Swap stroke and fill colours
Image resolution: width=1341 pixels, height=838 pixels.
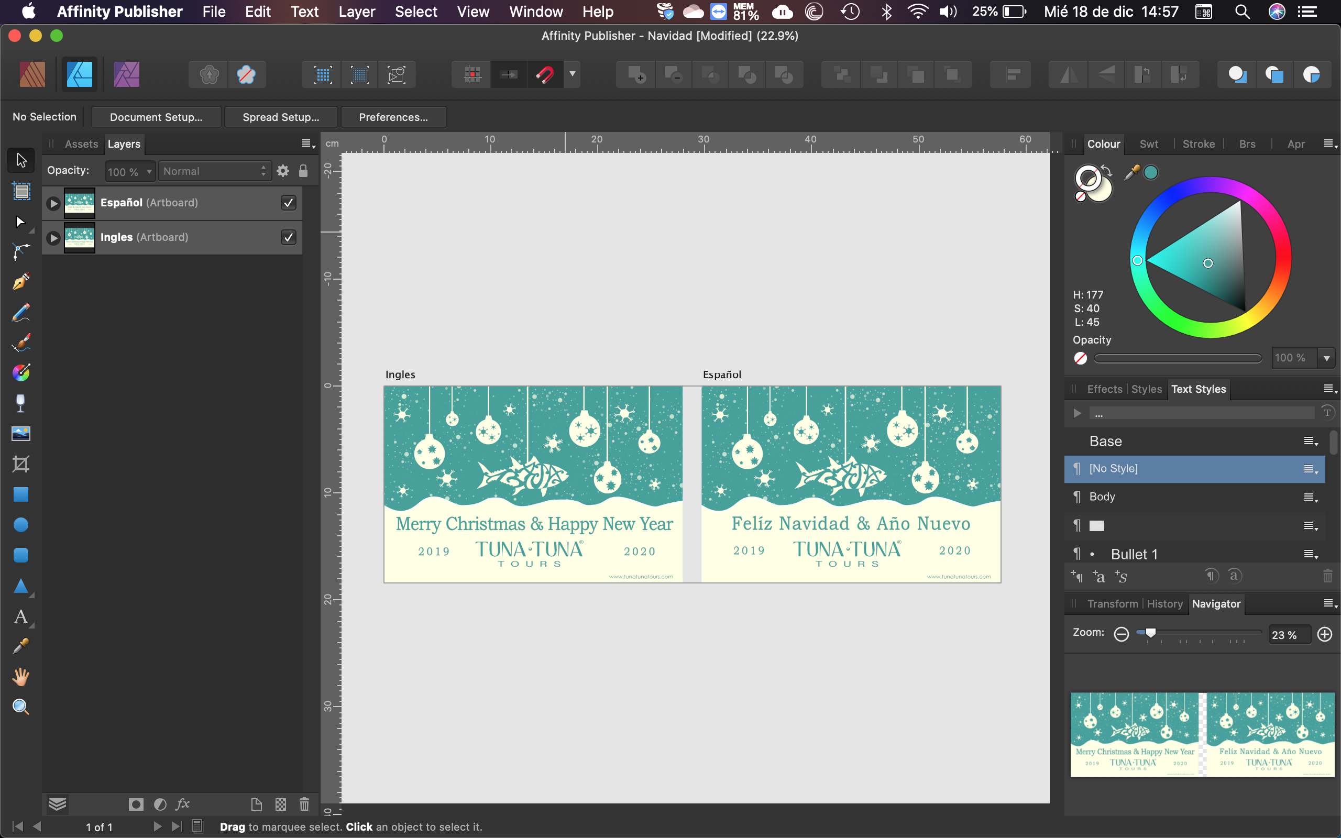pos(1107,171)
